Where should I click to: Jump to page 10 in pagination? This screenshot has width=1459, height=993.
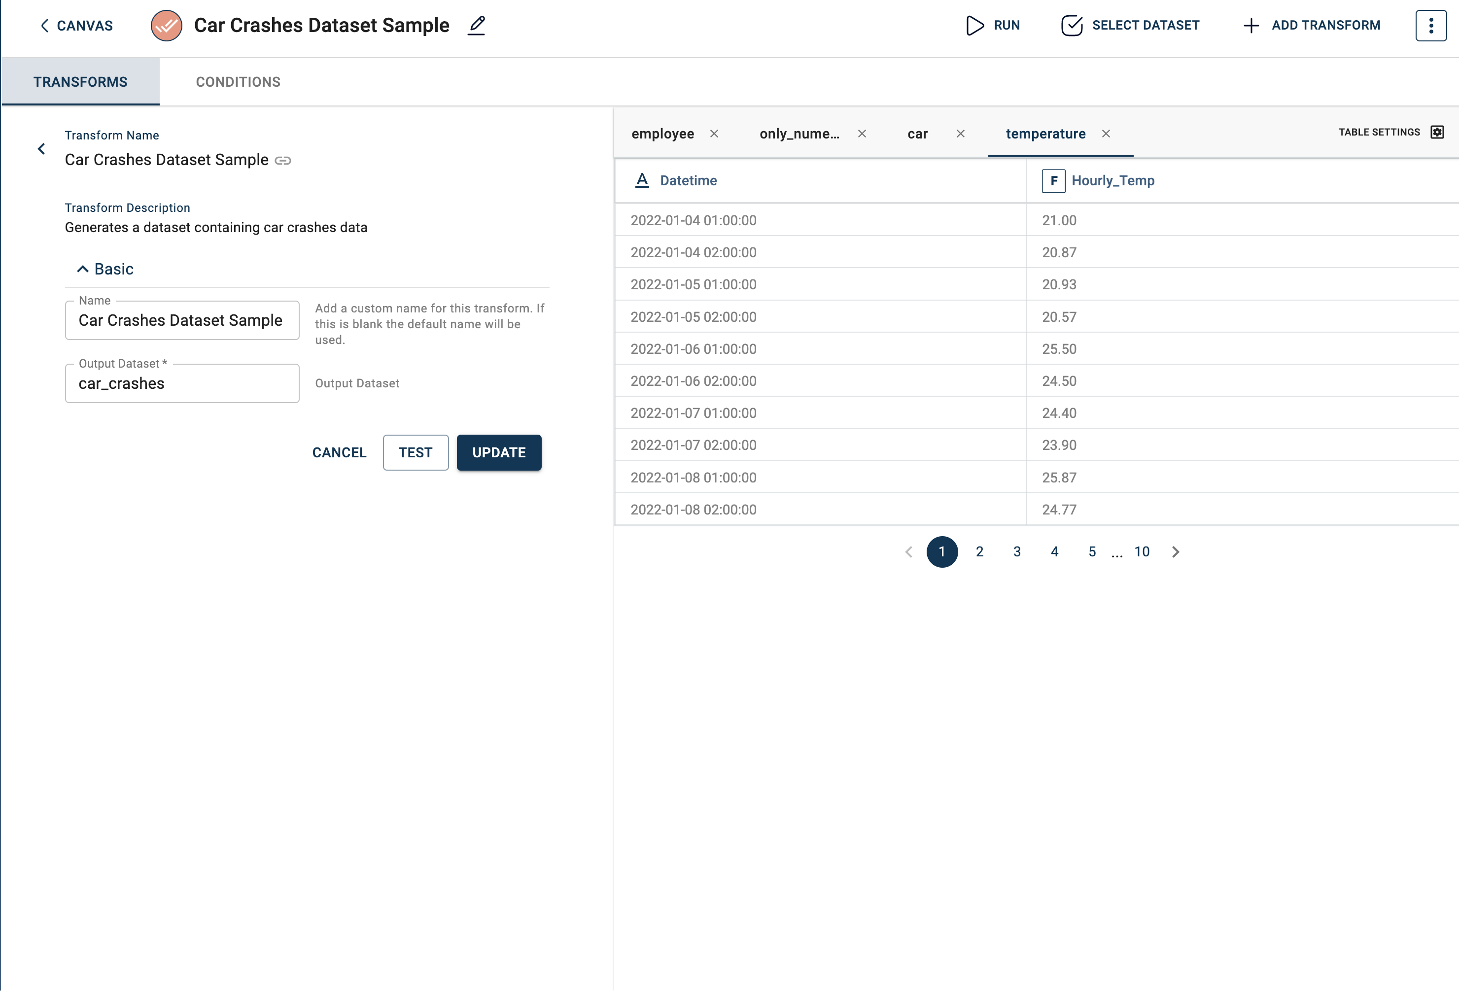coord(1142,552)
